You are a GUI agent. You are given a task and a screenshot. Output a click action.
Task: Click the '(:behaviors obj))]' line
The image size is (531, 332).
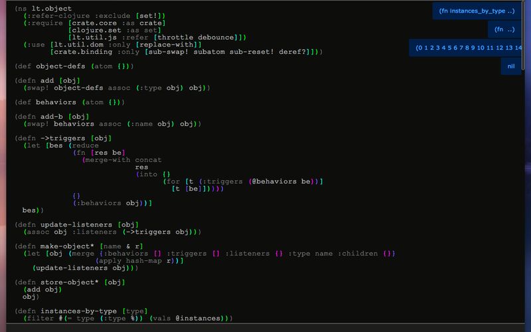112,203
